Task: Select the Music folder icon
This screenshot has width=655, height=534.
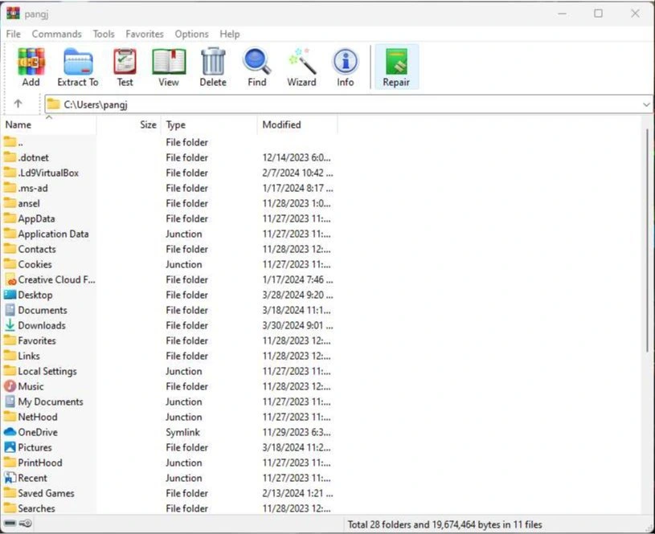Action: pos(10,386)
